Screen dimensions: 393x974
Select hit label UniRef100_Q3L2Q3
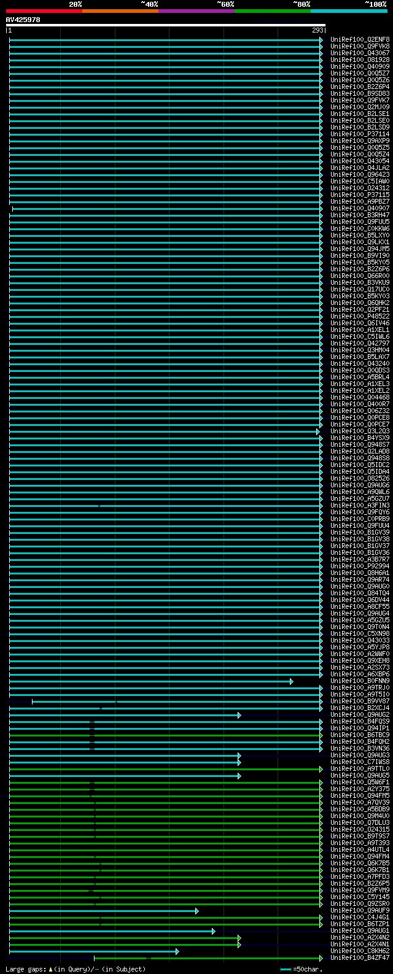click(360, 431)
